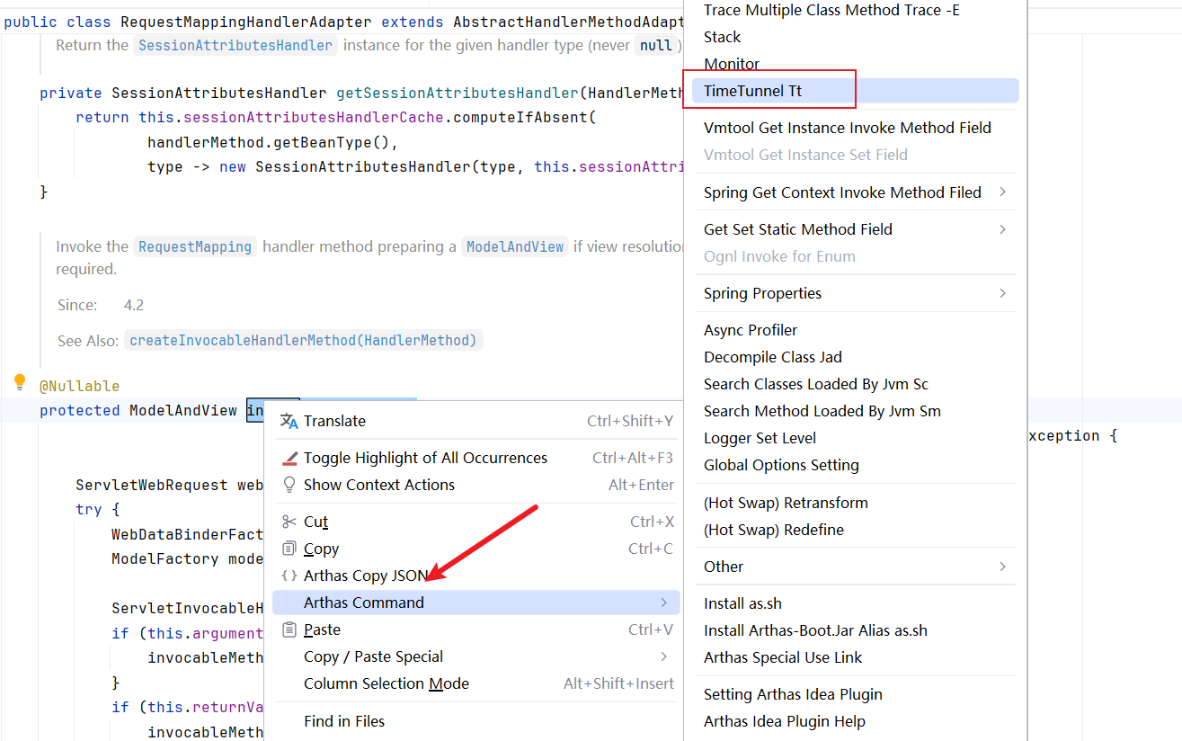Click the highlighter icon beside Toggle Highlight
The height and width of the screenshot is (741, 1182).
289,458
